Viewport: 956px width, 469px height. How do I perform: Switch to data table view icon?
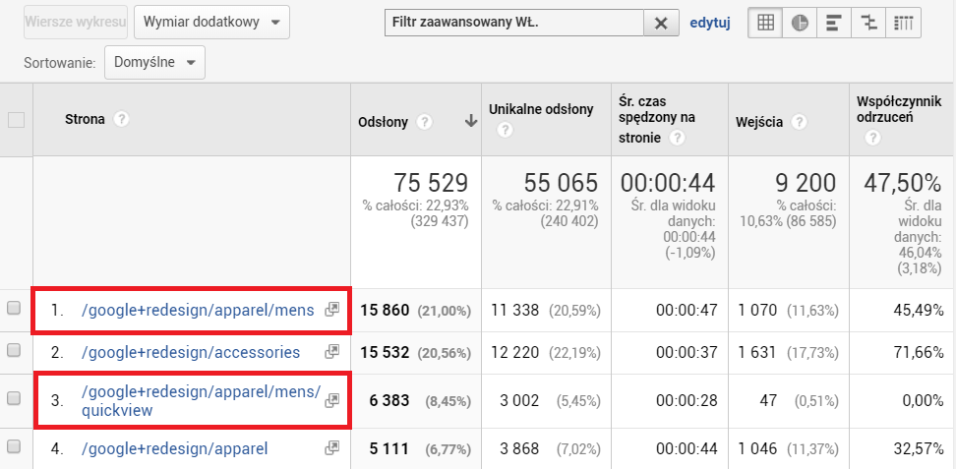pos(766,23)
